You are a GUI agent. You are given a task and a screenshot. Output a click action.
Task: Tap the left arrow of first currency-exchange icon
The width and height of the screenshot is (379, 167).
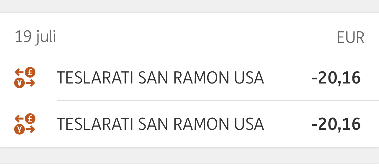click(19, 72)
